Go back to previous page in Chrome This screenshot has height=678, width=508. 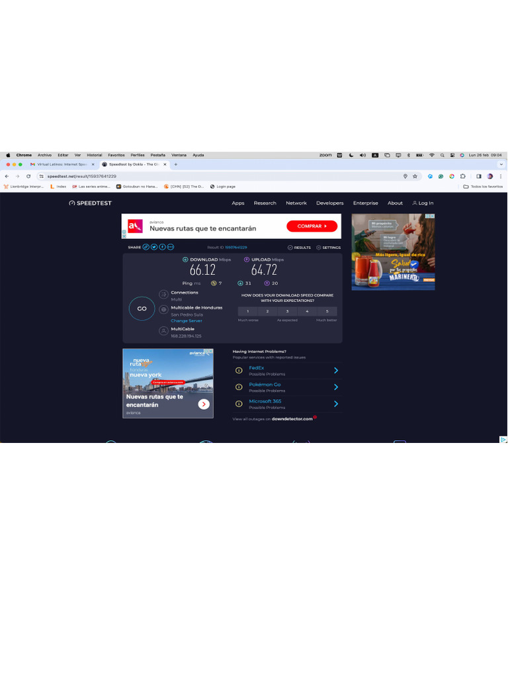click(7, 176)
